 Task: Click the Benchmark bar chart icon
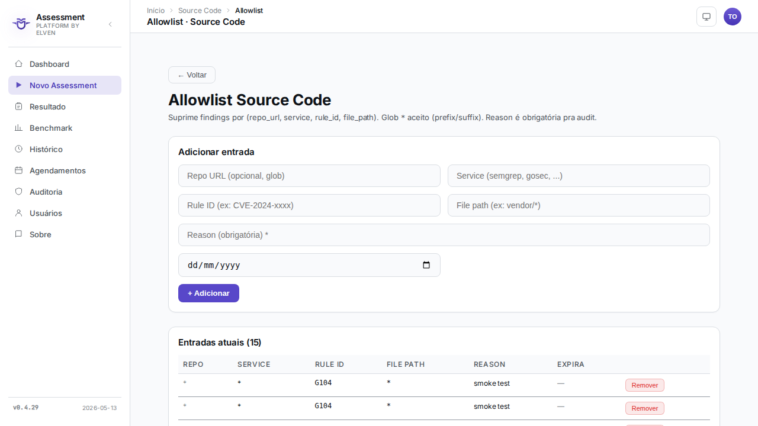click(x=18, y=128)
